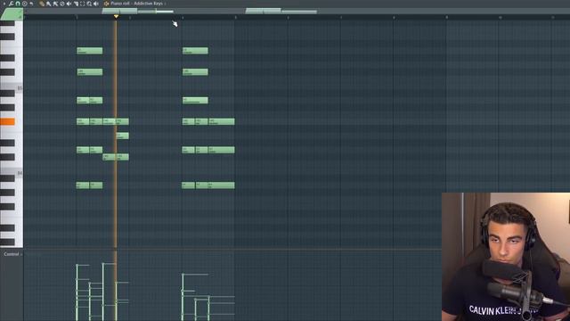Open the piano roll options menu arrow
The image size is (570, 321).
4,4
